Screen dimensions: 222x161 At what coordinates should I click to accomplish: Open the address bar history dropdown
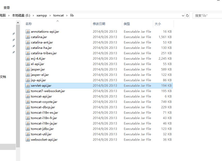click(x=183, y=15)
